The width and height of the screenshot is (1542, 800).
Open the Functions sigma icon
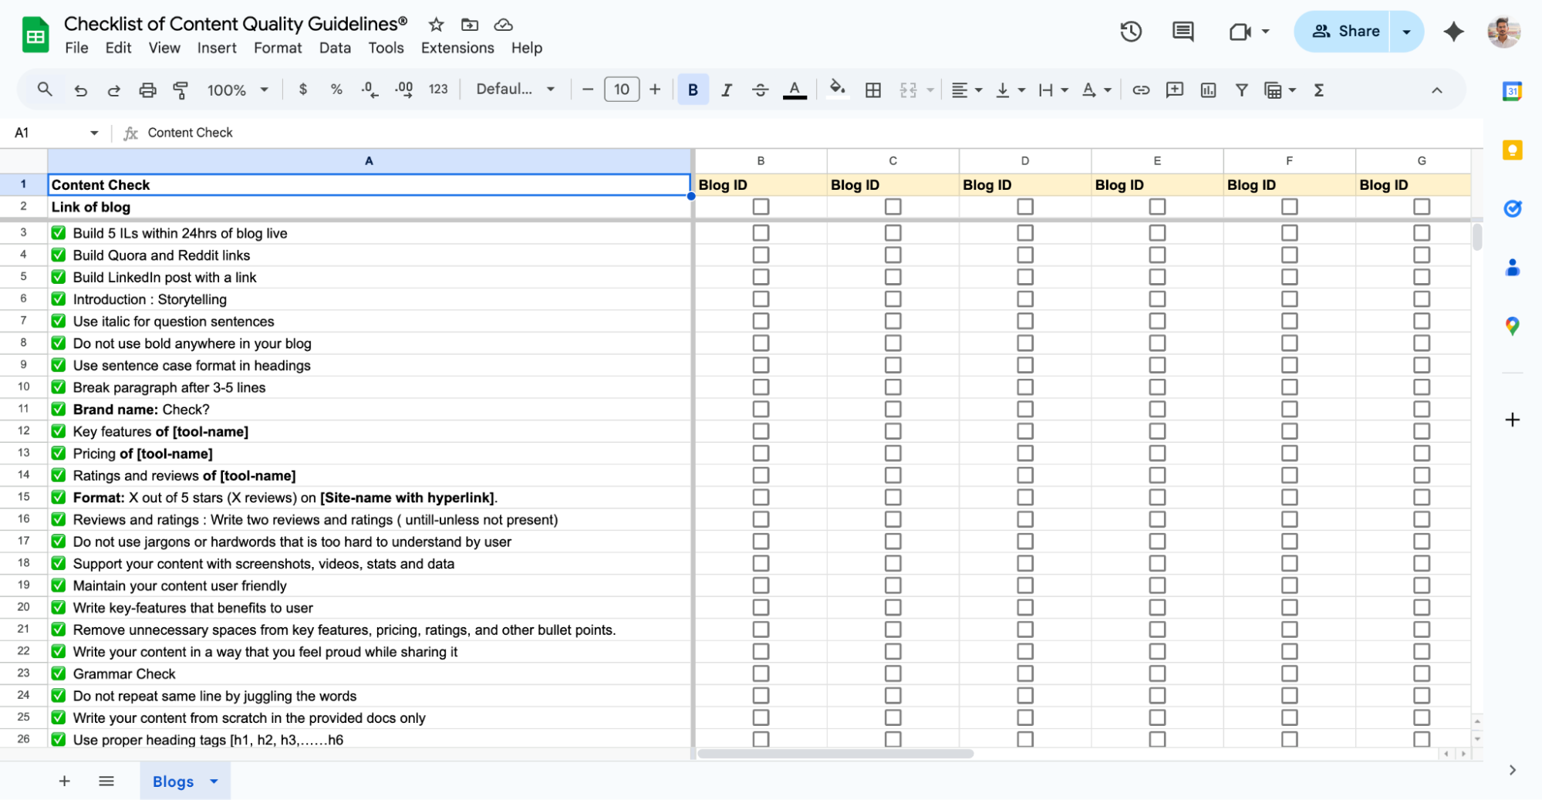(1319, 90)
